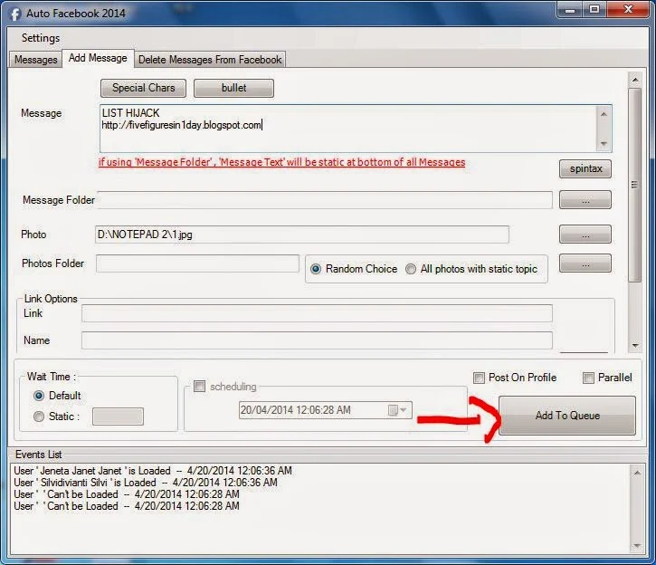Click the 'LIST HIJACK' message line

coord(130,113)
